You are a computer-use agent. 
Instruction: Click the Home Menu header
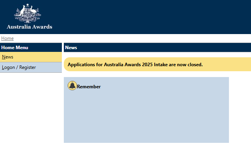tap(31, 47)
